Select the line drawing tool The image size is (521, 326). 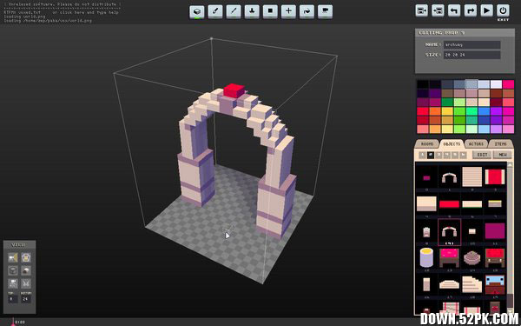pos(234,11)
